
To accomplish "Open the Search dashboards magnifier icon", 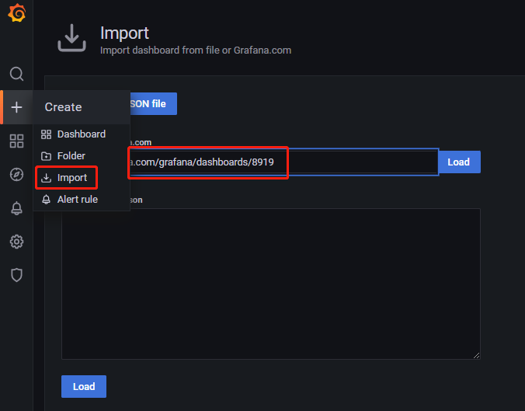I will pos(16,74).
